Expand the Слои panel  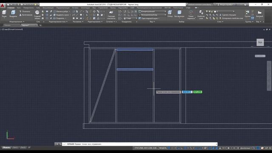[220, 22]
